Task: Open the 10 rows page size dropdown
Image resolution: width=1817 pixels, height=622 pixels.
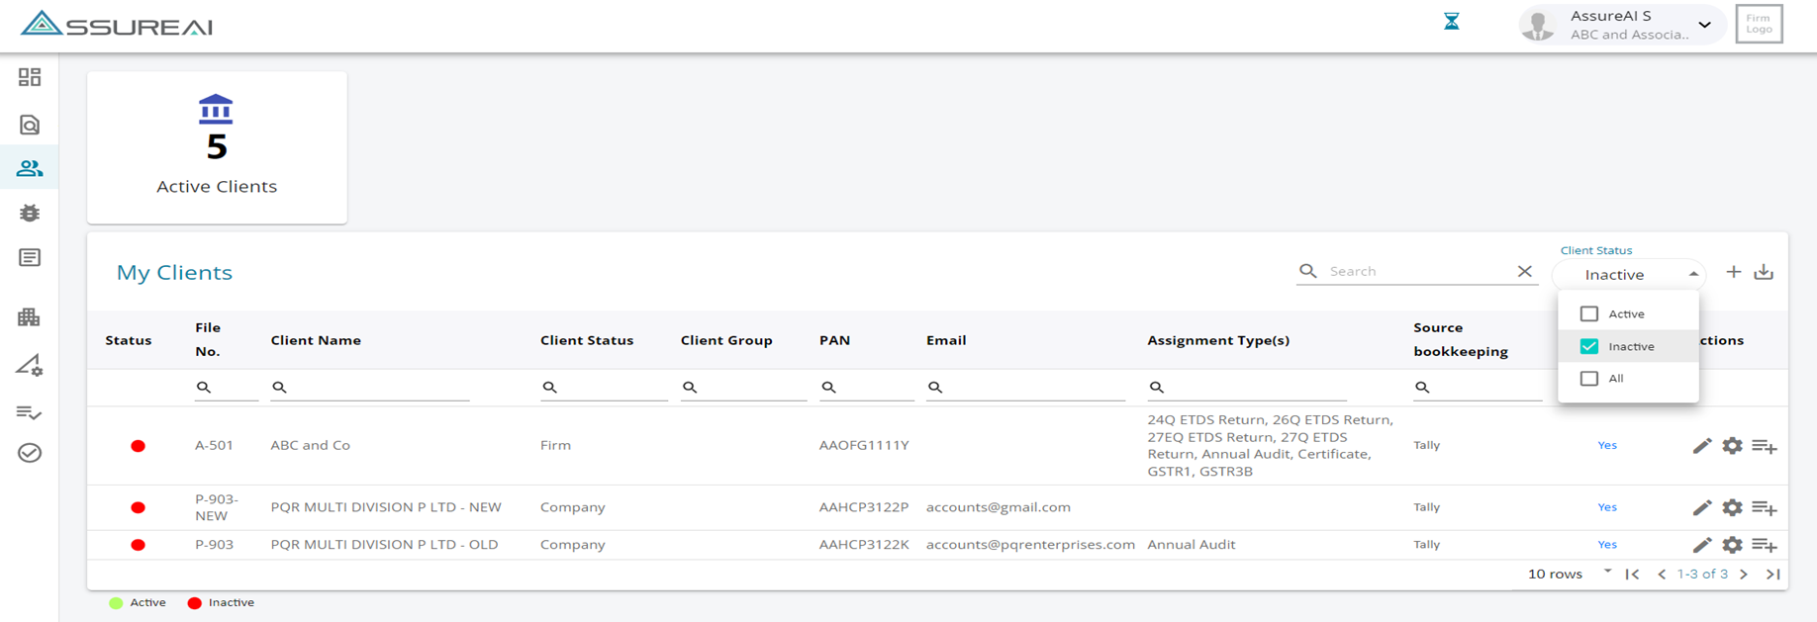Action: pyautogui.click(x=1607, y=573)
